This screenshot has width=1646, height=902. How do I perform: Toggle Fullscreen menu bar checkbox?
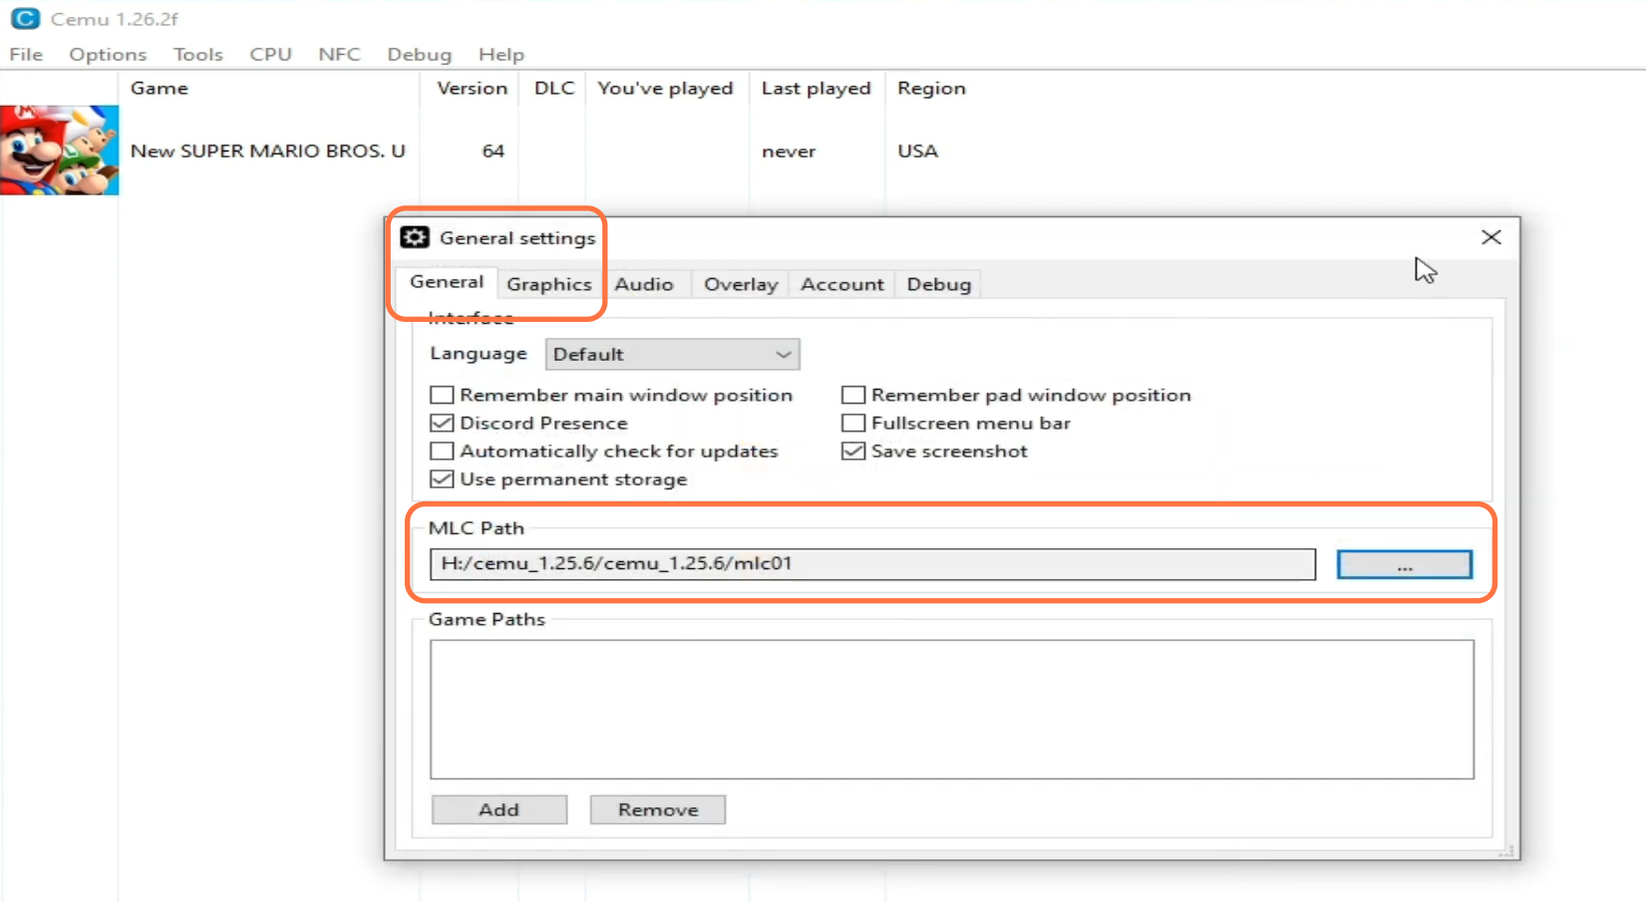click(853, 424)
